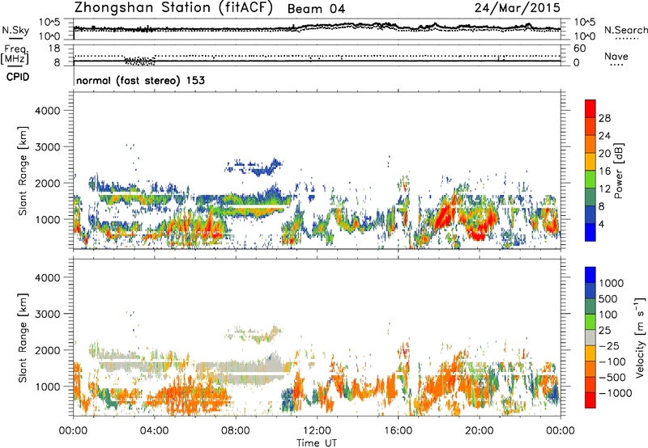This screenshot has width=648, height=448.
Task: Click the 'Velocity [m s-1]' colorbar label
Action: tap(640, 337)
